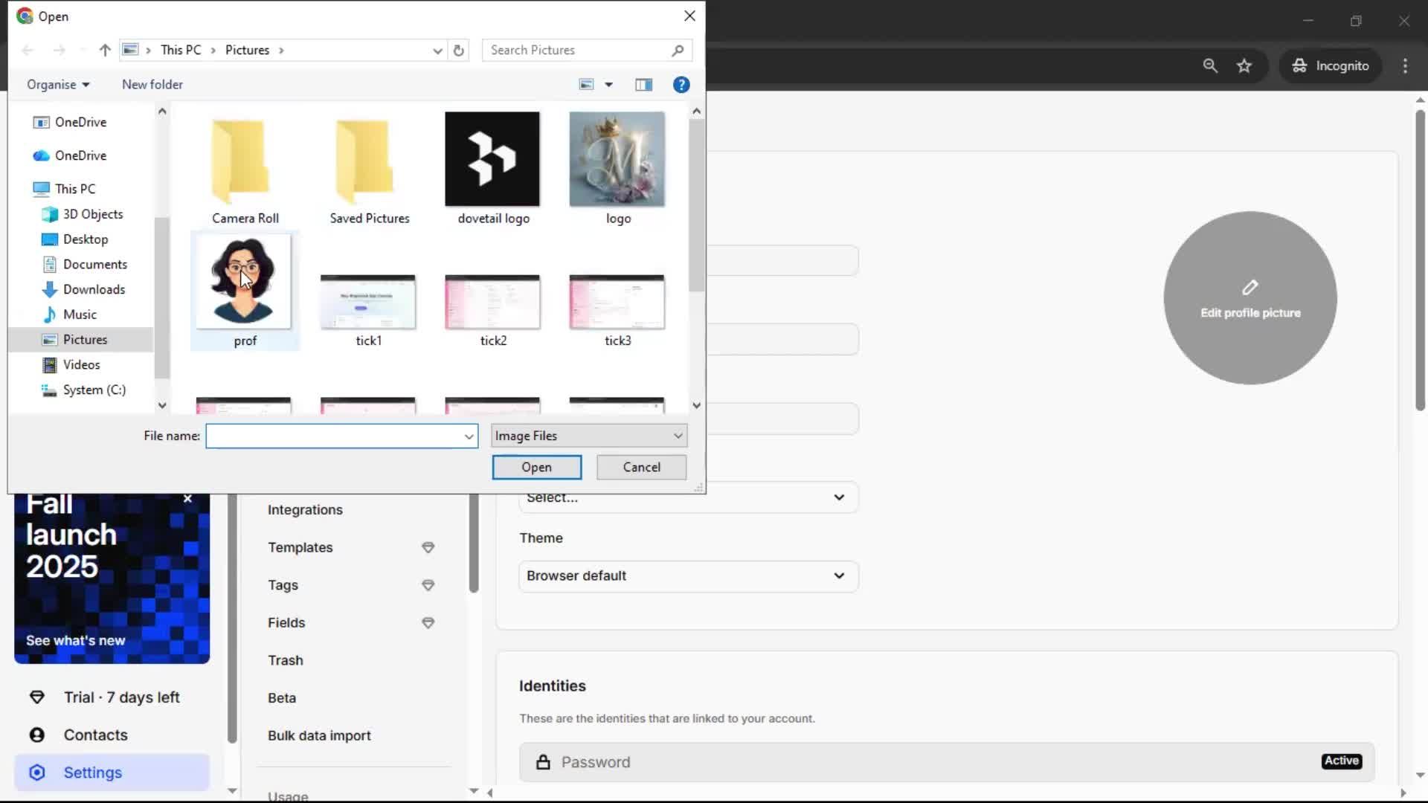
Task: Open the Theme Browser default dropdown
Action: point(688,576)
